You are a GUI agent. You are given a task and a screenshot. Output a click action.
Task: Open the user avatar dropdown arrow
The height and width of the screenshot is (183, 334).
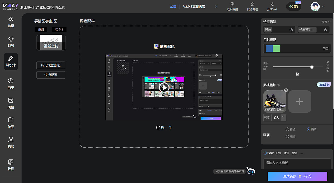pyautogui.click(x=323, y=6)
